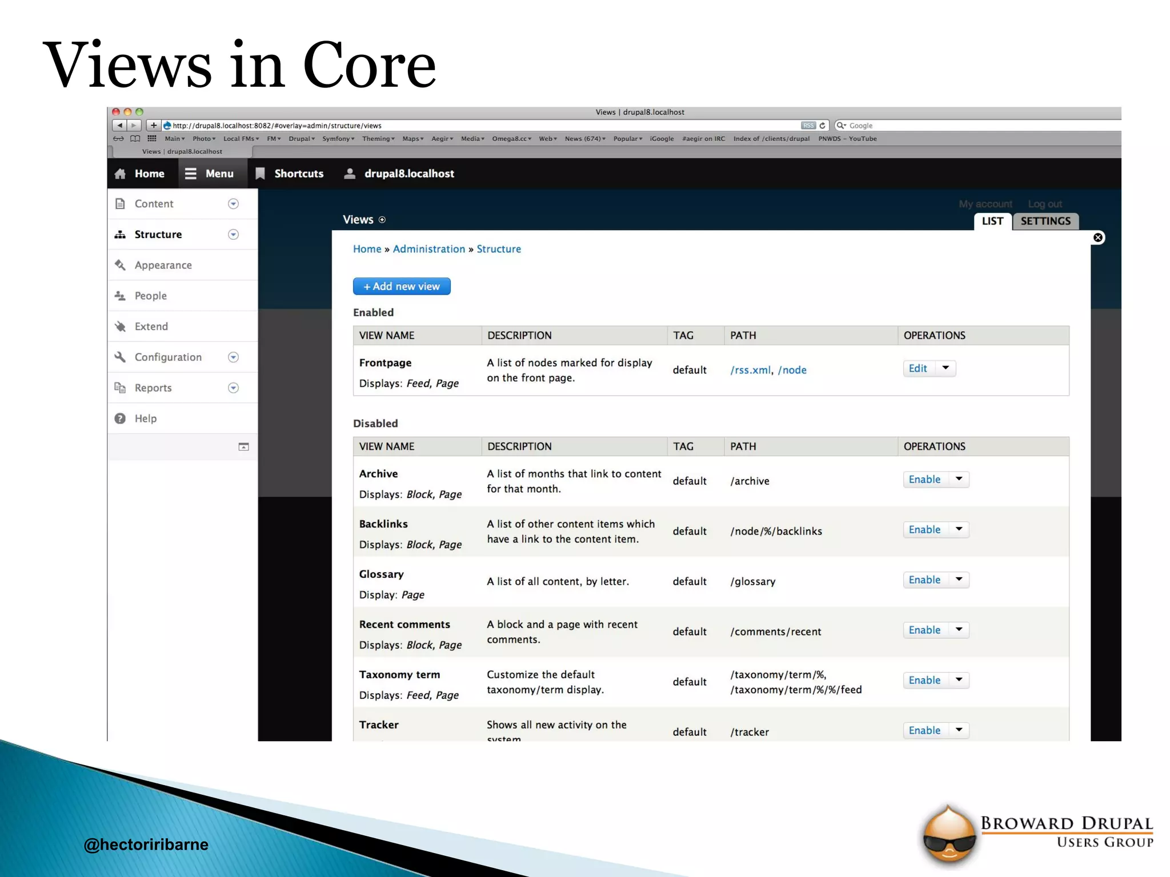This screenshot has height=877, width=1170.
Task: Close the overlay with the X icon
Action: [x=1097, y=238]
